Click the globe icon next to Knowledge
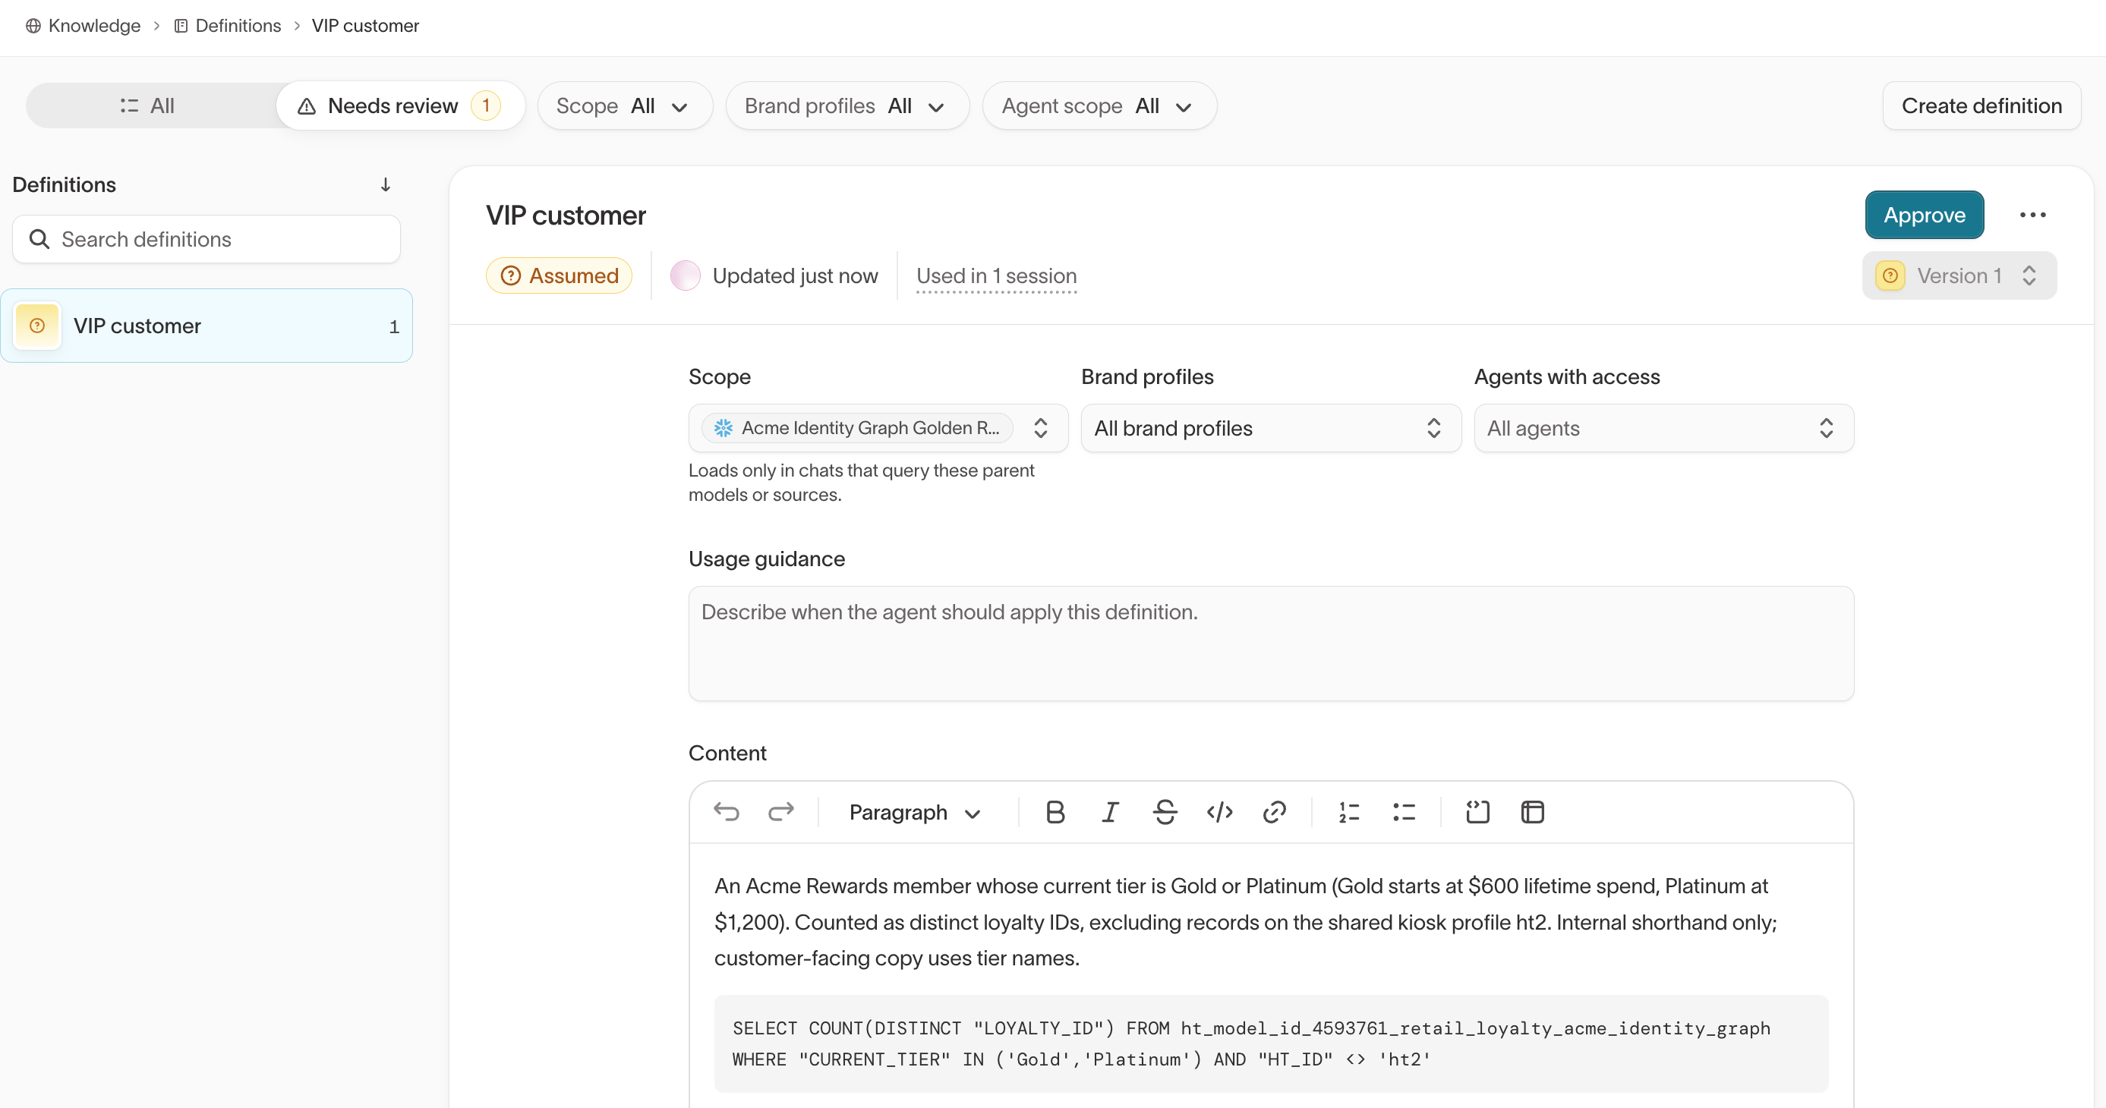The width and height of the screenshot is (2106, 1108). pyautogui.click(x=33, y=26)
